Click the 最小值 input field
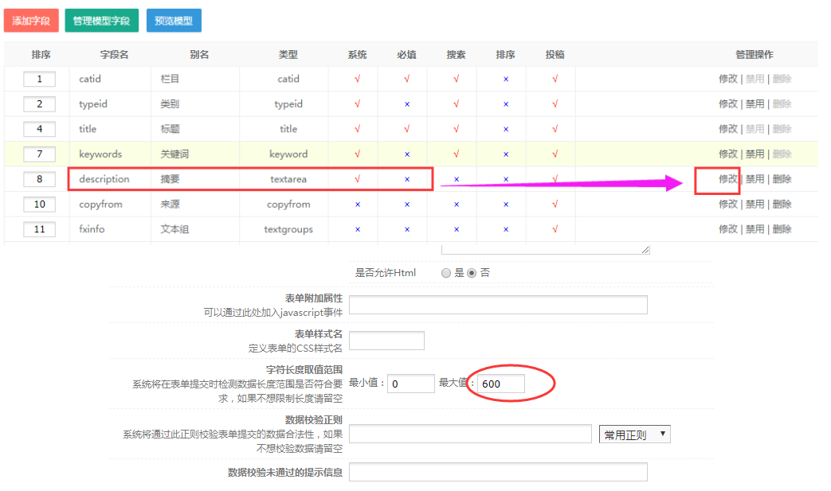Viewport: 831px width, 491px height. tap(411, 384)
